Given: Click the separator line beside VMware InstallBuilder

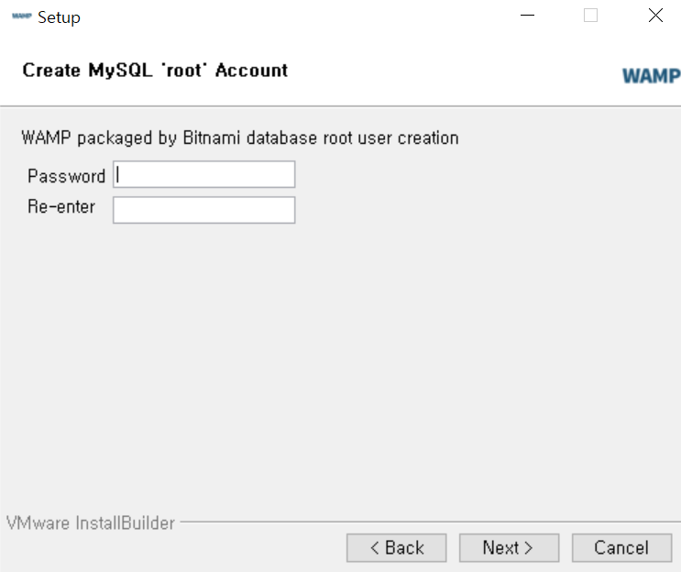Looking at the screenshot, I should (x=431, y=522).
